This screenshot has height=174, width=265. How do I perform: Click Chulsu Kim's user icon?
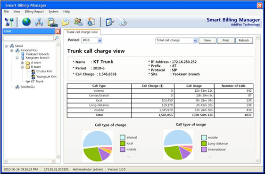click(x=33, y=71)
